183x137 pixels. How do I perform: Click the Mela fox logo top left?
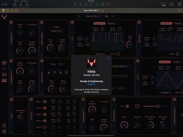click(x=4, y=17)
